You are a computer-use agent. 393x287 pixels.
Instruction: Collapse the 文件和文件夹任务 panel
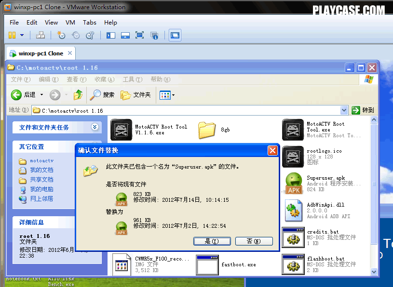coord(95,127)
